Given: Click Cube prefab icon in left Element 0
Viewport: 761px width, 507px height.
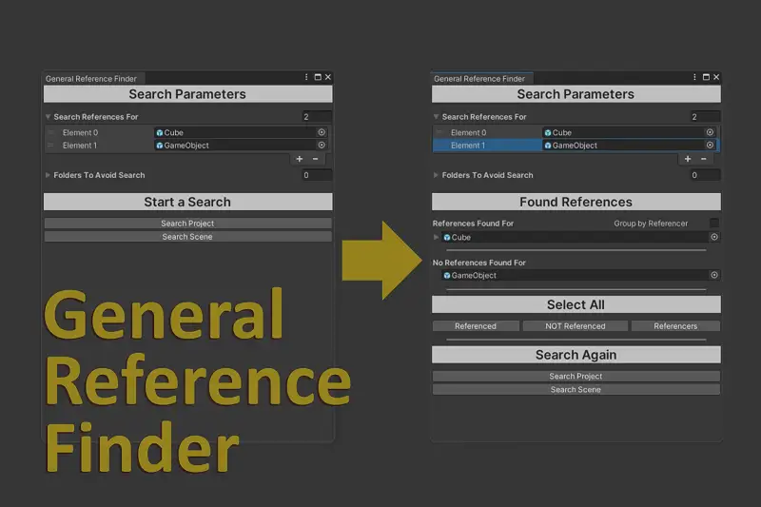Looking at the screenshot, I should coord(160,132).
